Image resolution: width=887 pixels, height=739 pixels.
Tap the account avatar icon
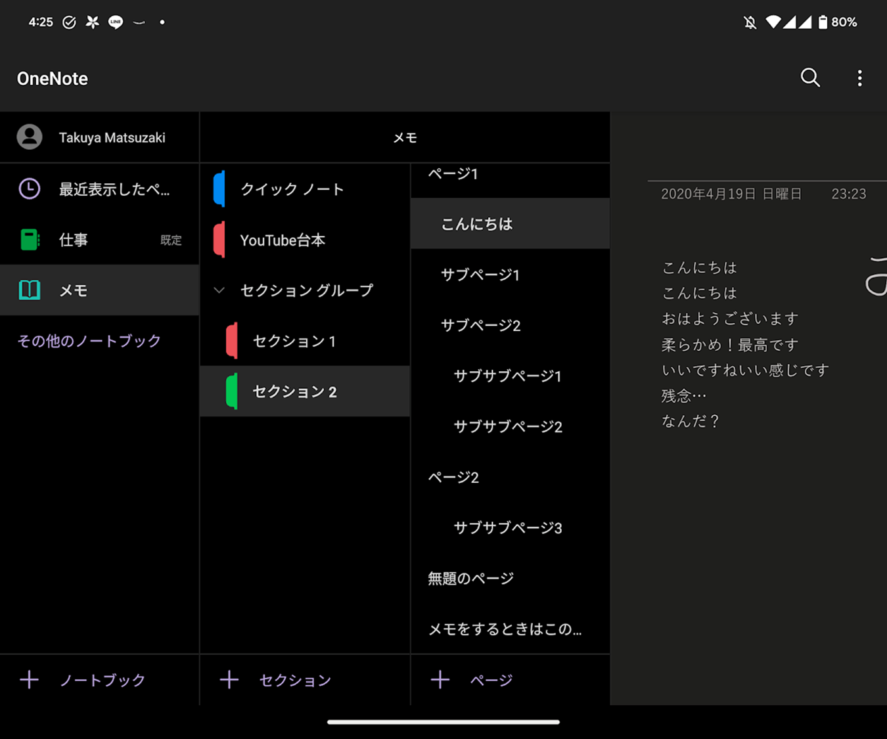tap(30, 137)
